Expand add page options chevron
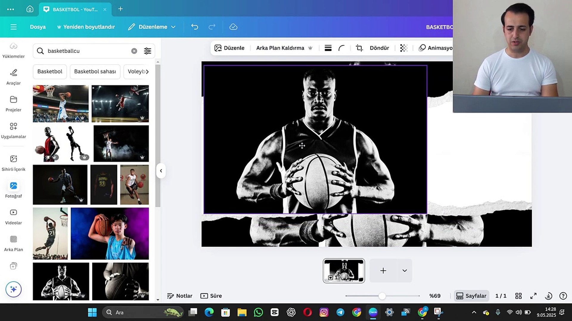Viewport: 572px width, 321px height. [405, 270]
